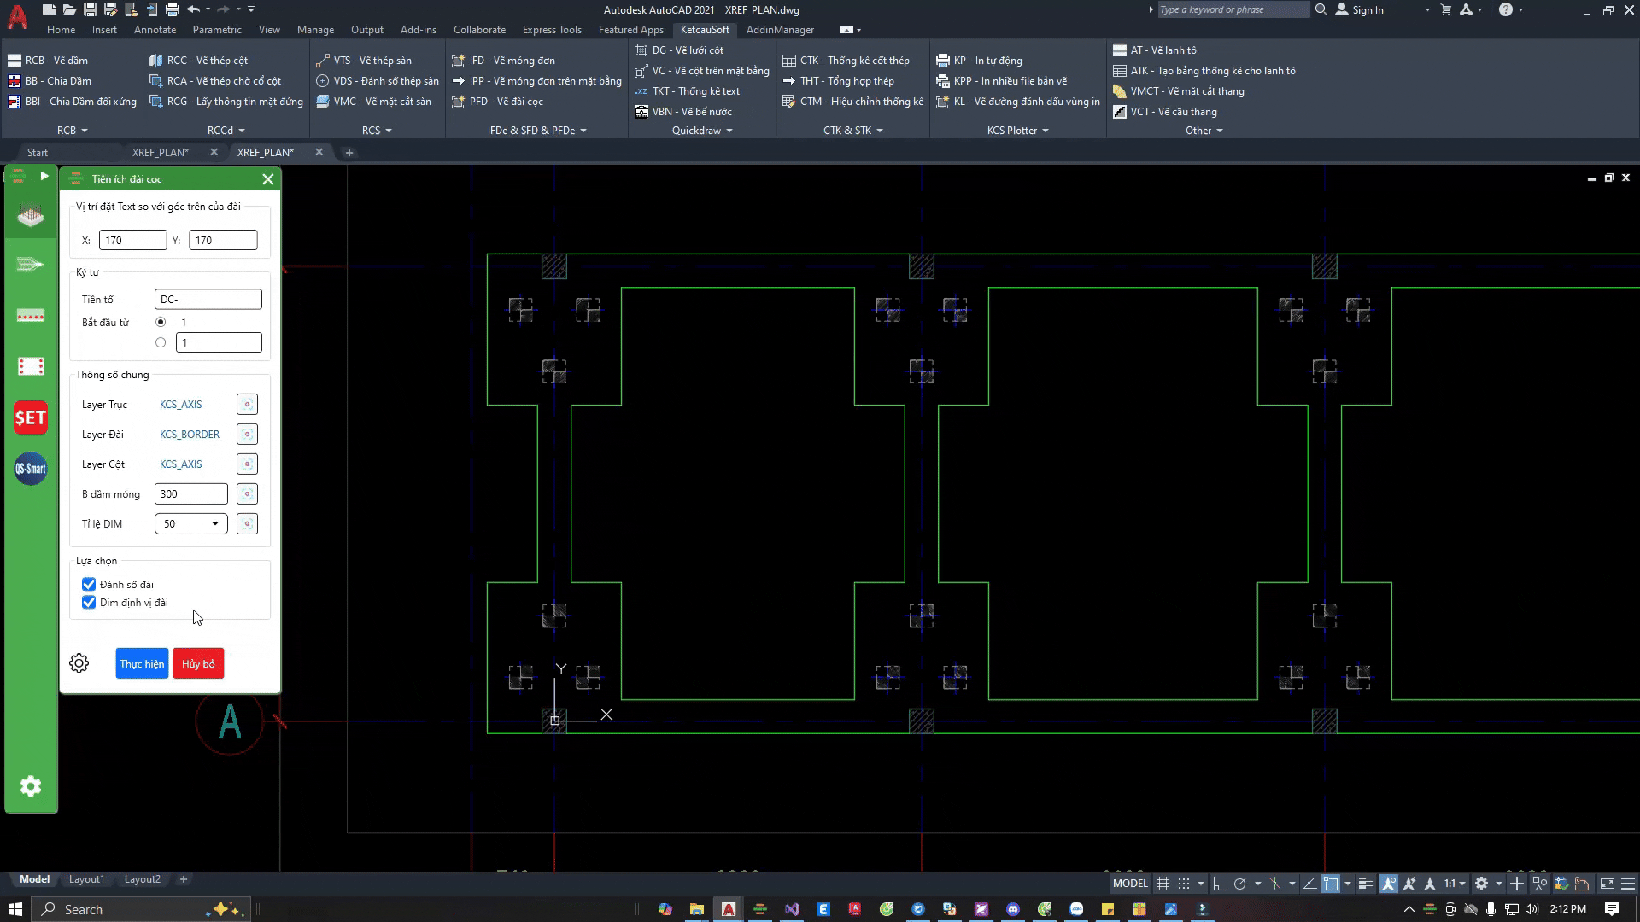Click the blue Thực hiện button
Screen dimensions: 1640x922
(x=142, y=663)
